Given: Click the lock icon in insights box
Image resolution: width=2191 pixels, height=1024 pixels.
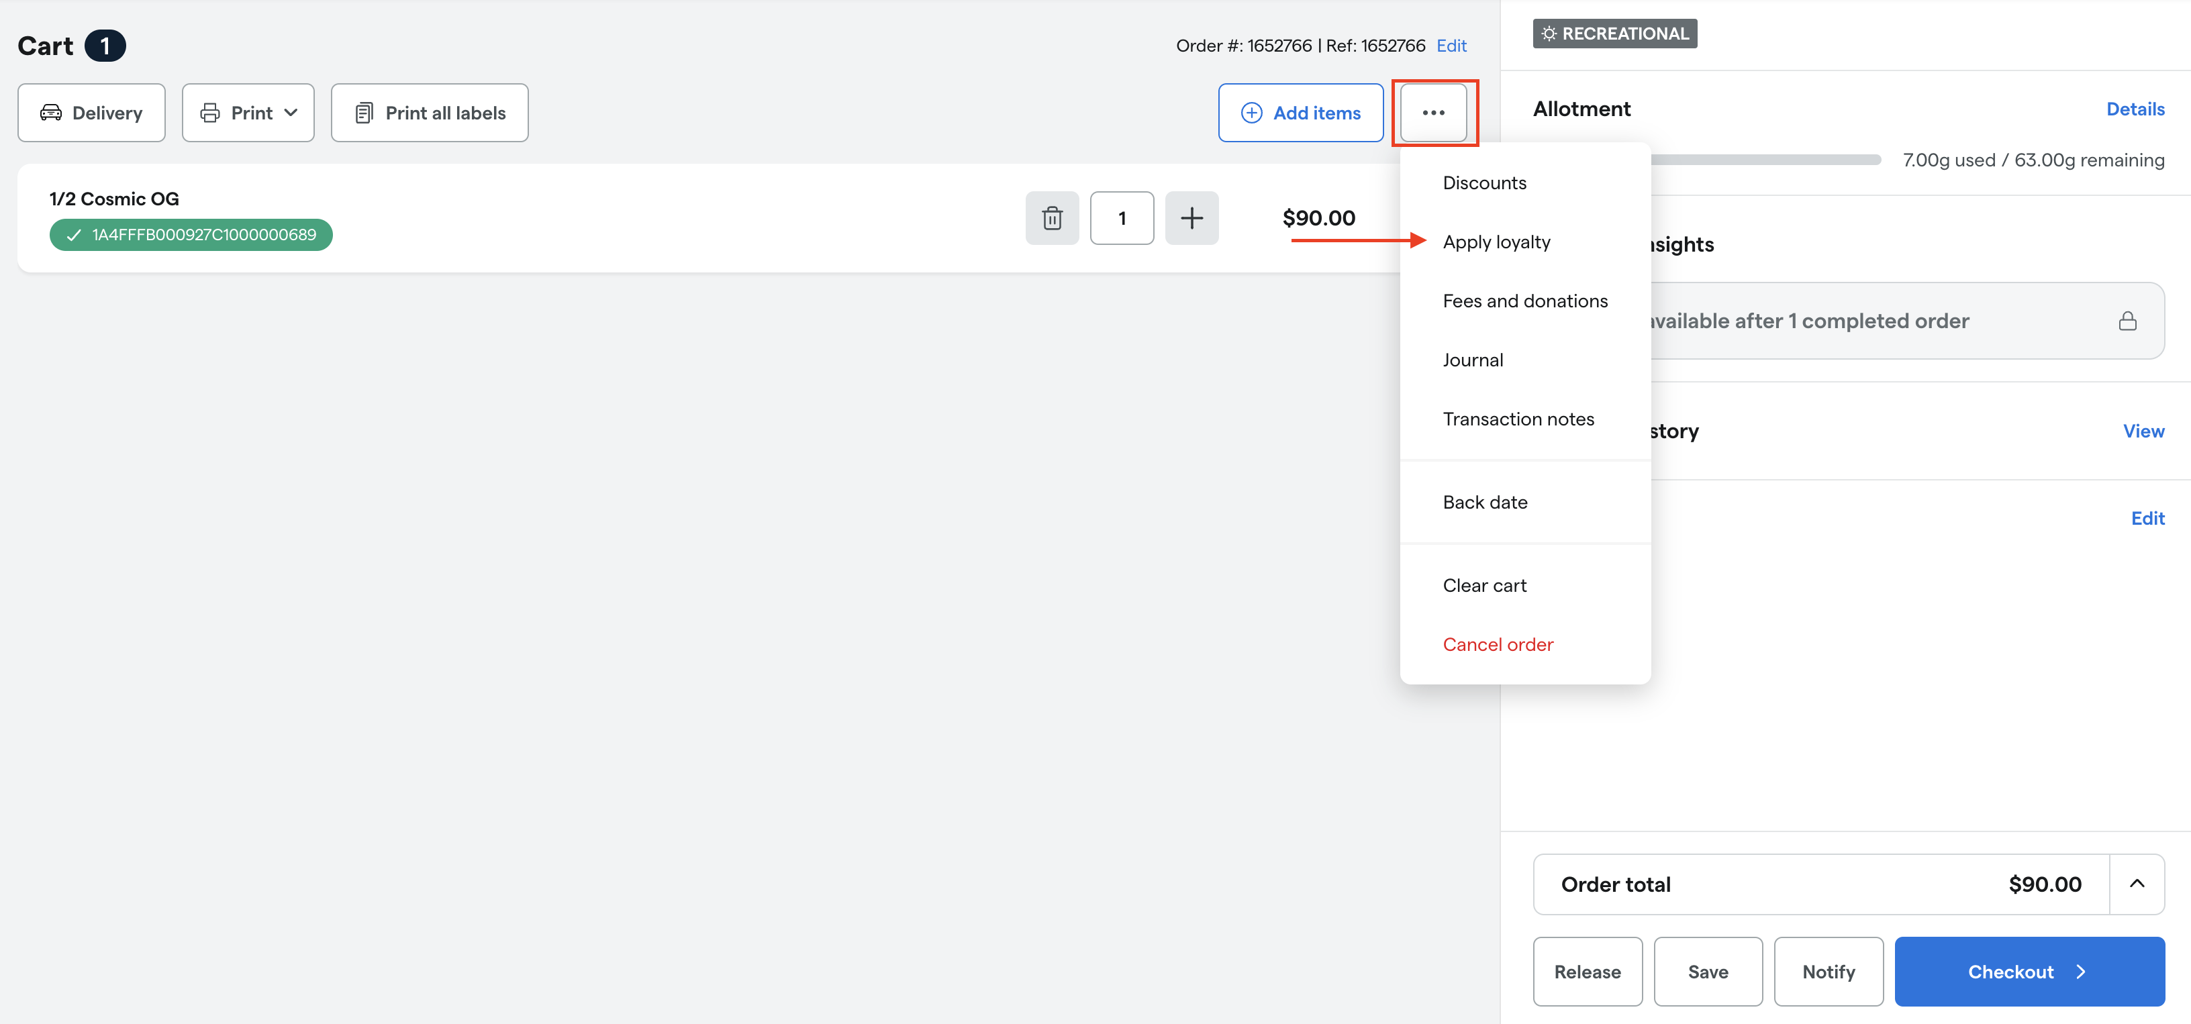Looking at the screenshot, I should [2127, 321].
